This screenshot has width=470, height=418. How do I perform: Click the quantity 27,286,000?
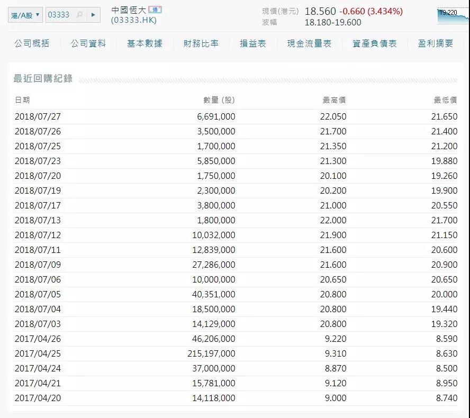[214, 265]
